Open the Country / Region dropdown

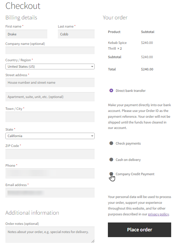coord(50,67)
